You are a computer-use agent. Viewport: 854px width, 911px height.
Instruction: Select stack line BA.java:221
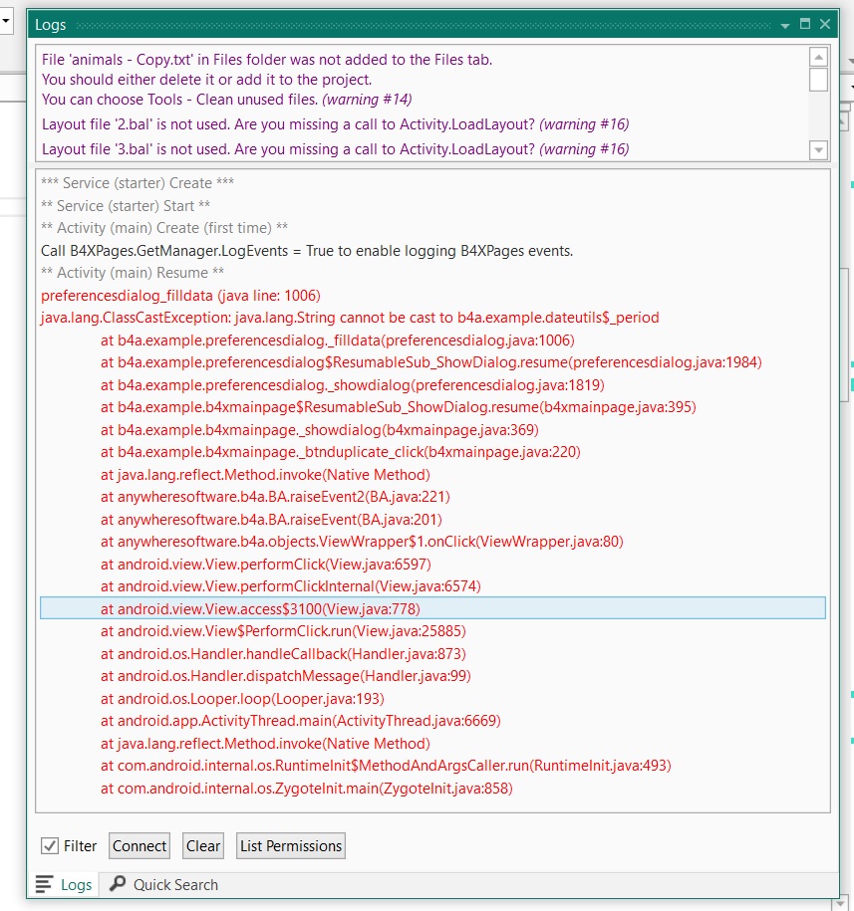275,497
